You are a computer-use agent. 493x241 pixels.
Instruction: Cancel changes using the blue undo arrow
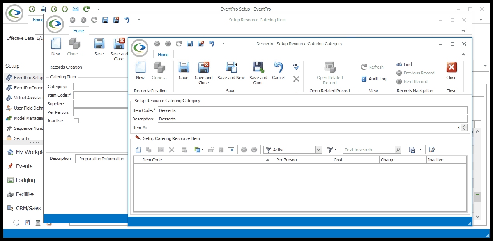[278, 67]
